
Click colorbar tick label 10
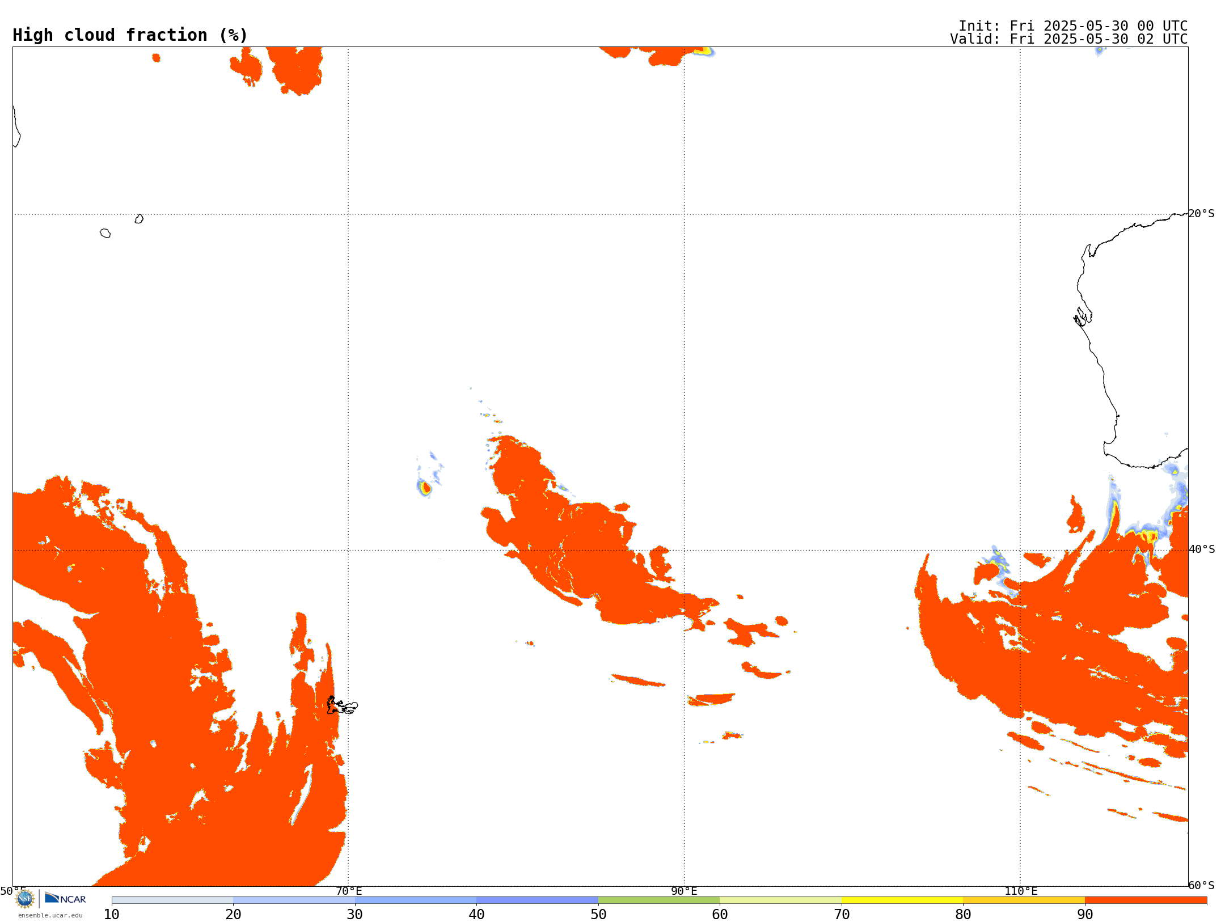coord(112,914)
